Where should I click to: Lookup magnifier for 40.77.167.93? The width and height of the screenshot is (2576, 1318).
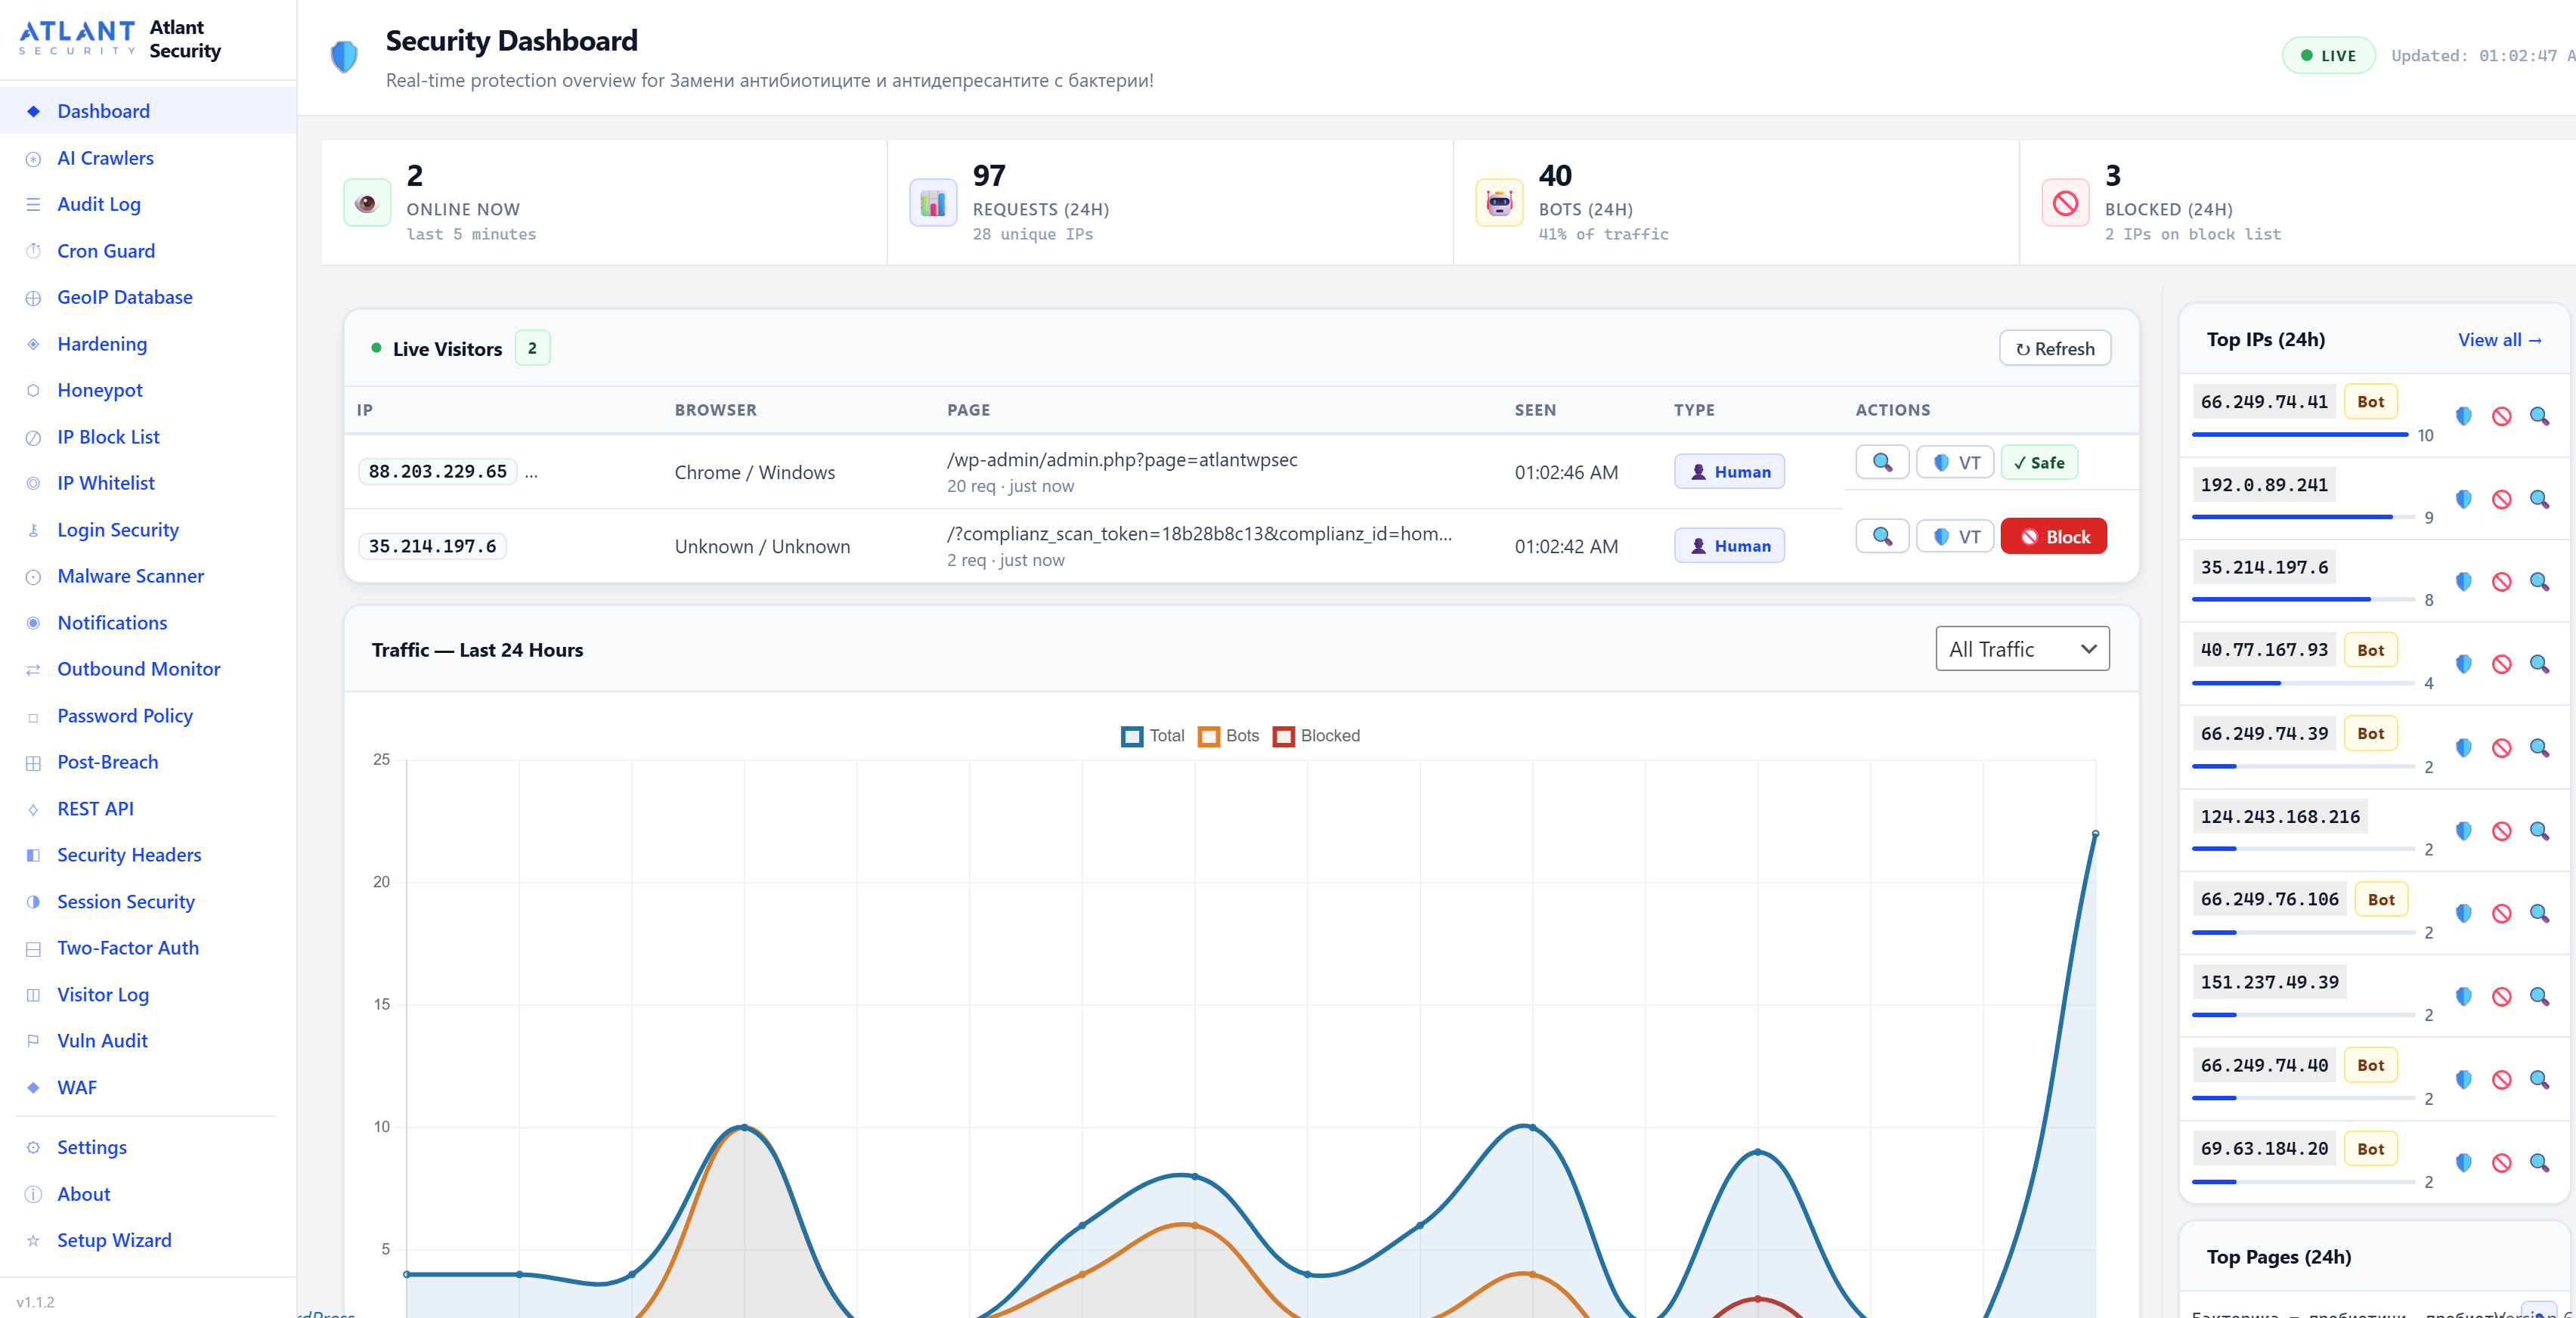[x=2539, y=664]
